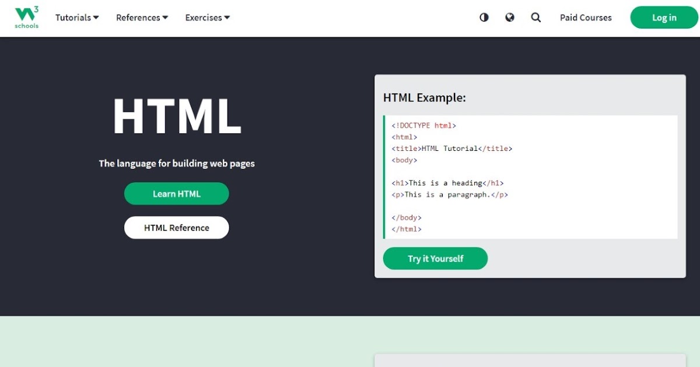Click the Learn HTML button
The height and width of the screenshot is (367, 700).
click(x=176, y=193)
